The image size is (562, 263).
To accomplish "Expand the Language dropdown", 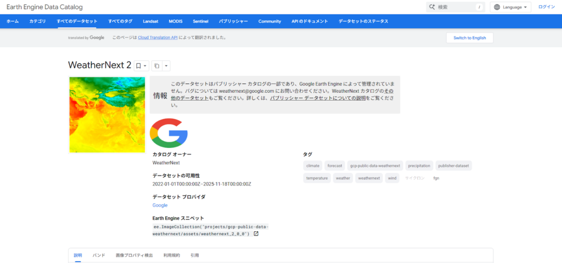I will pyautogui.click(x=526, y=7).
